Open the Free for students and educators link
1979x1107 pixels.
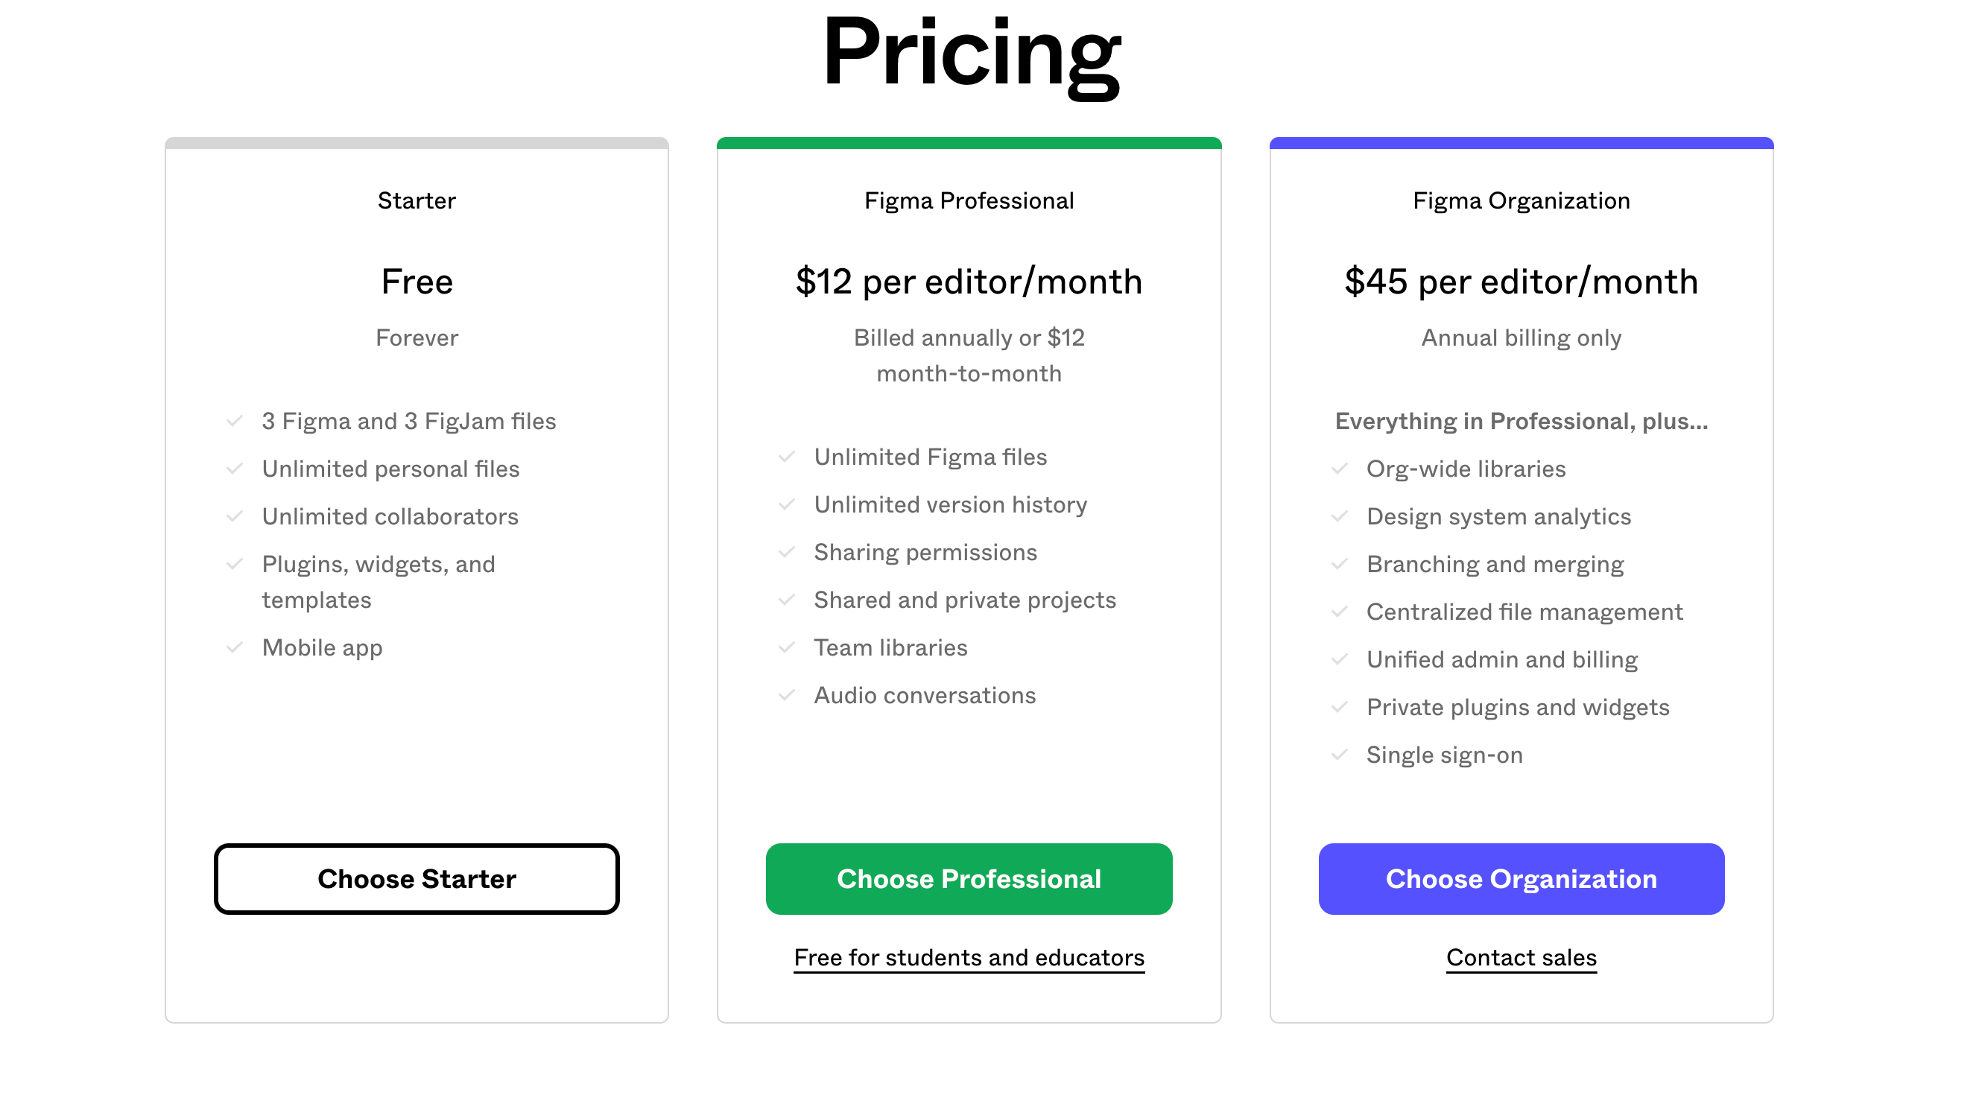[969, 957]
